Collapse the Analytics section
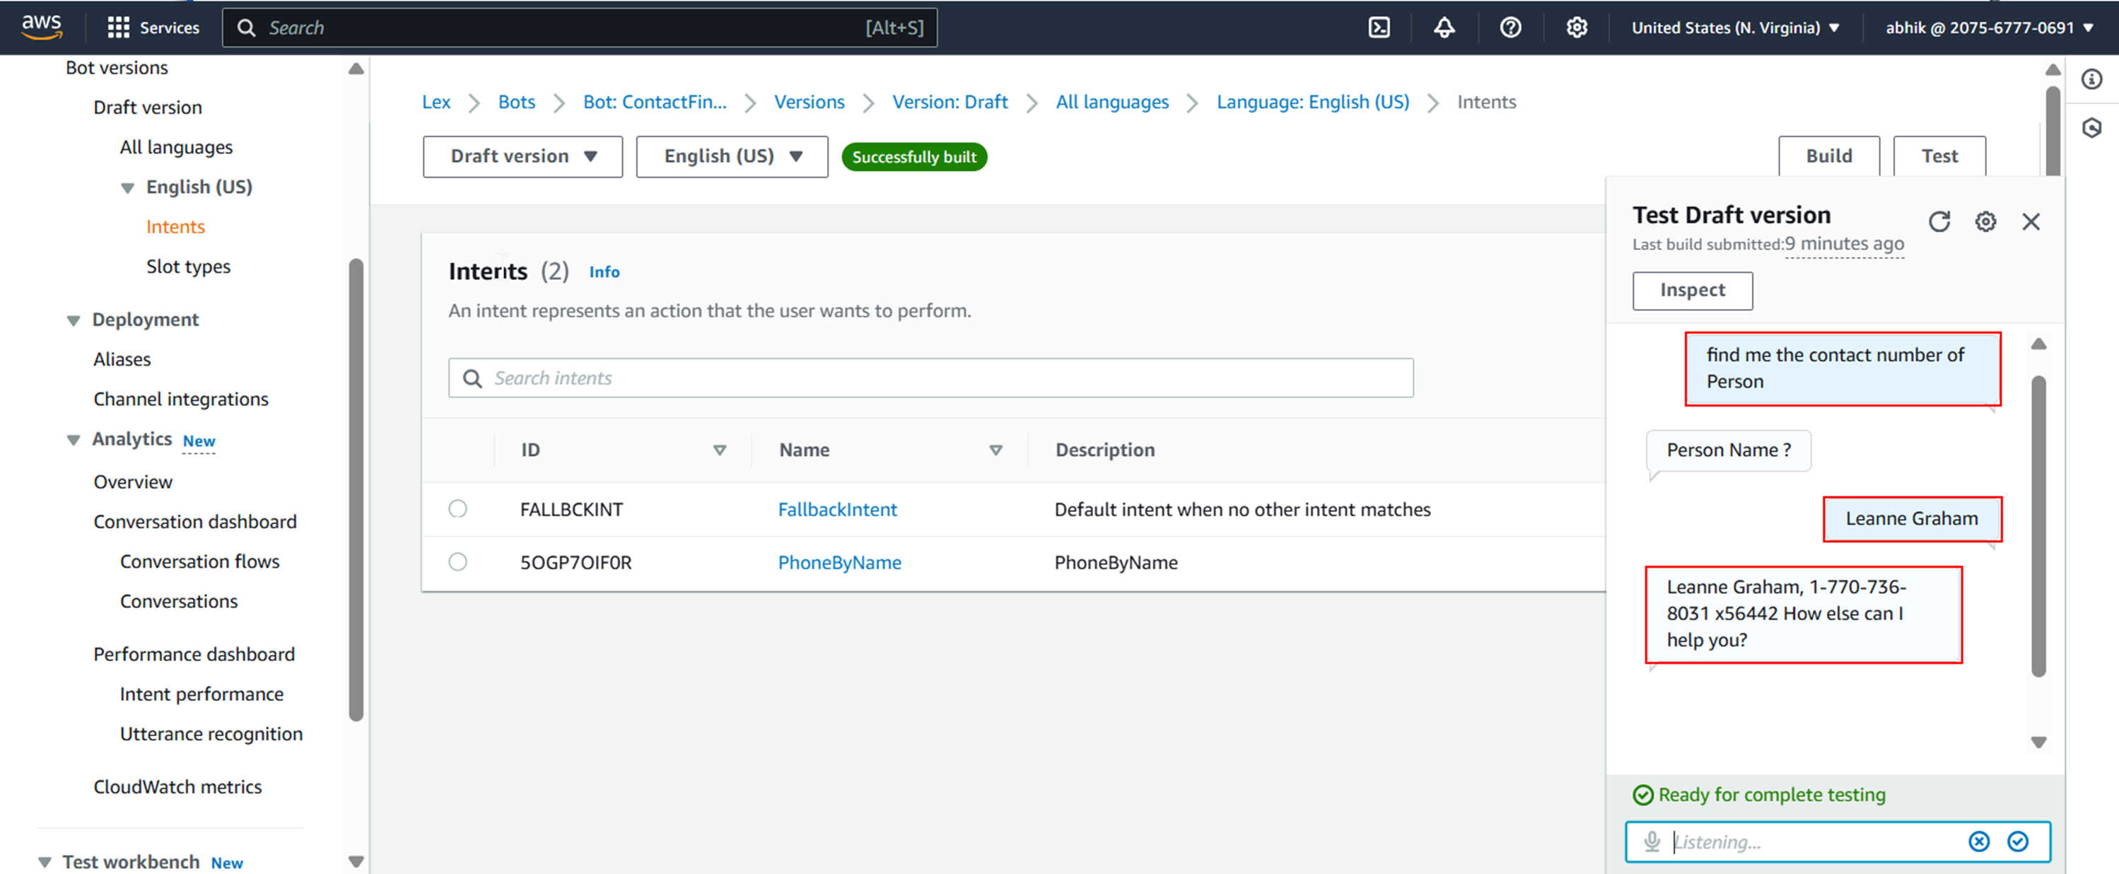 coord(74,441)
